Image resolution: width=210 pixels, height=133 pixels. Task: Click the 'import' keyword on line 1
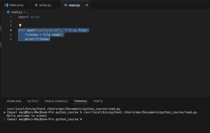(x=23, y=17)
